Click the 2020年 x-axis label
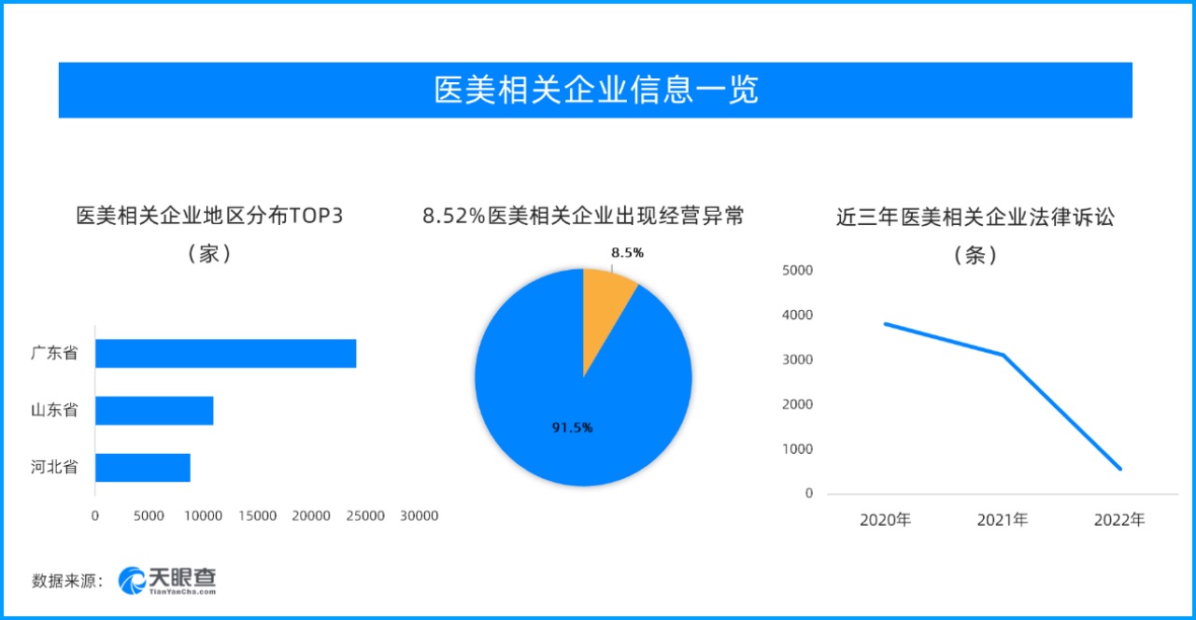Image resolution: width=1196 pixels, height=620 pixels. [885, 520]
